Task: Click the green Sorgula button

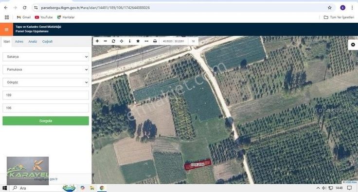Action: (46, 121)
